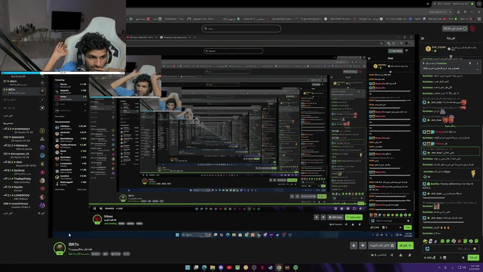Image resolution: width=483 pixels, height=272 pixels.
Task: Open Chrome icon on Windows taskbar
Action: pyautogui.click(x=279, y=268)
